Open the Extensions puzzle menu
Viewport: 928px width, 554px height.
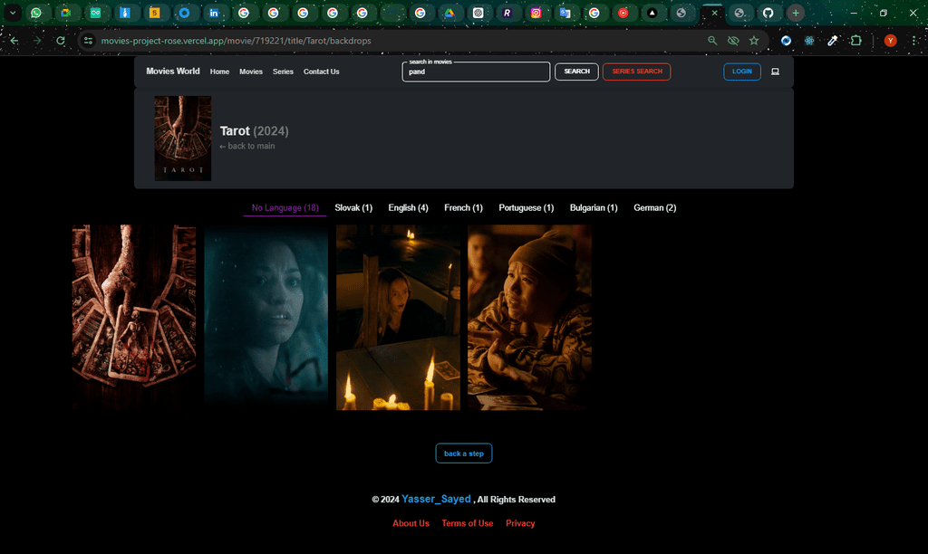[x=855, y=41]
